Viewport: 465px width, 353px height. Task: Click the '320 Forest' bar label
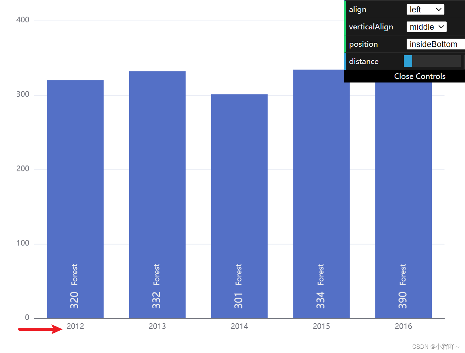(74, 286)
